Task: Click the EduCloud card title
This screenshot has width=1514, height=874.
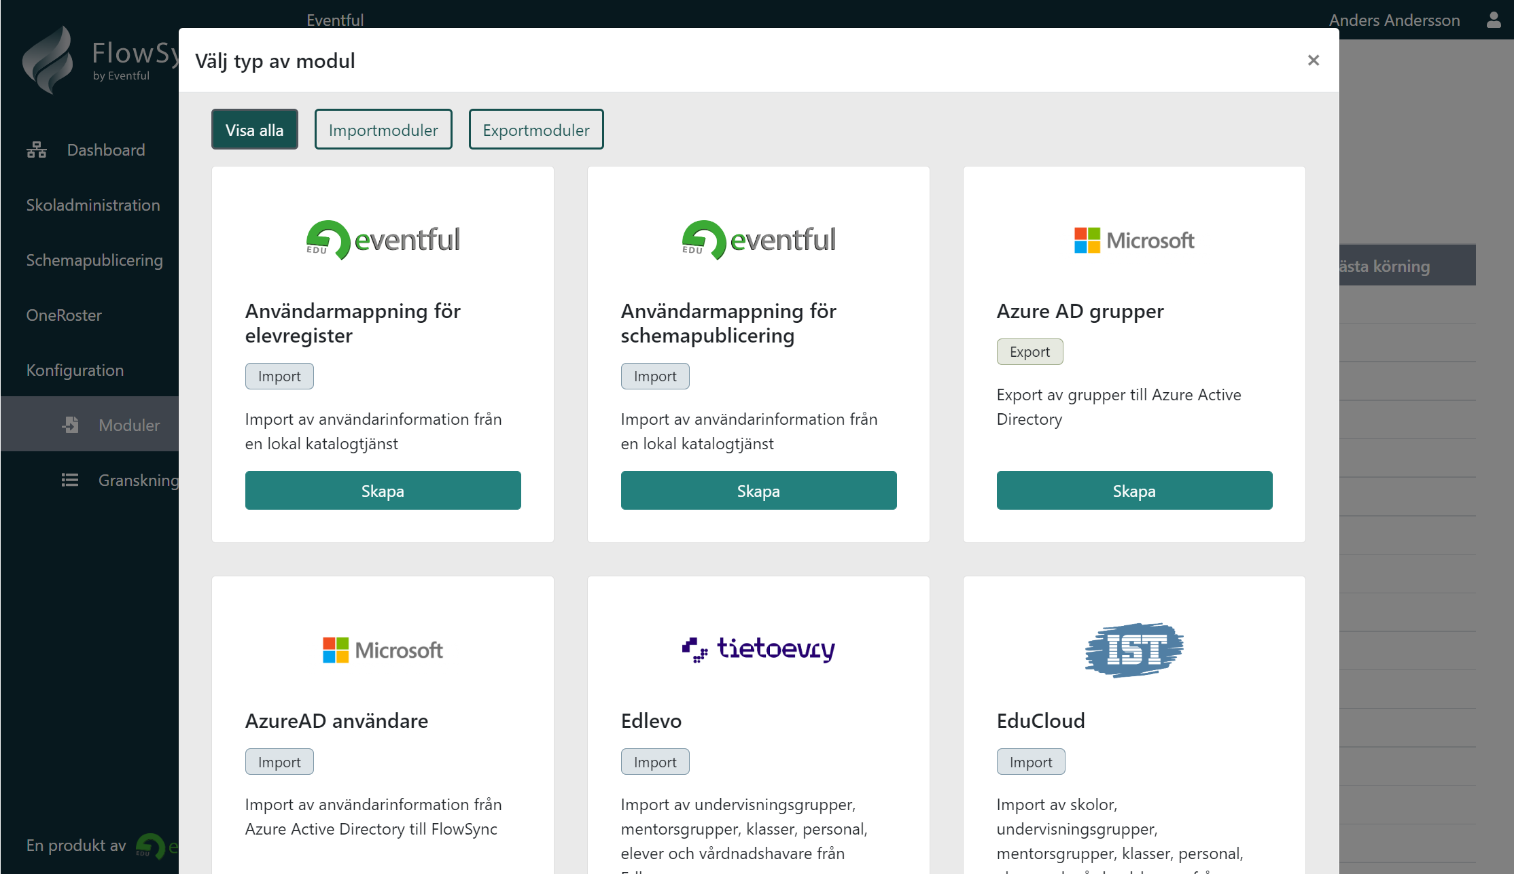Action: pyautogui.click(x=1040, y=720)
